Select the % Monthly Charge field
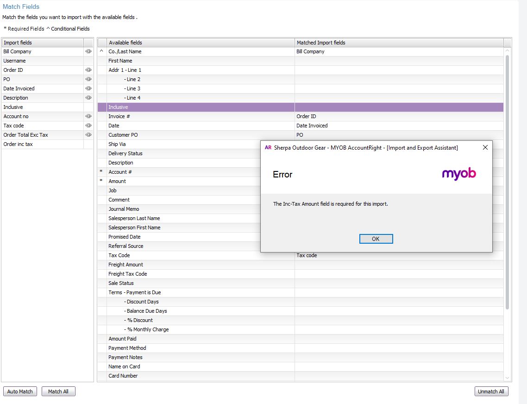Image resolution: width=527 pixels, height=404 pixels. [201, 329]
